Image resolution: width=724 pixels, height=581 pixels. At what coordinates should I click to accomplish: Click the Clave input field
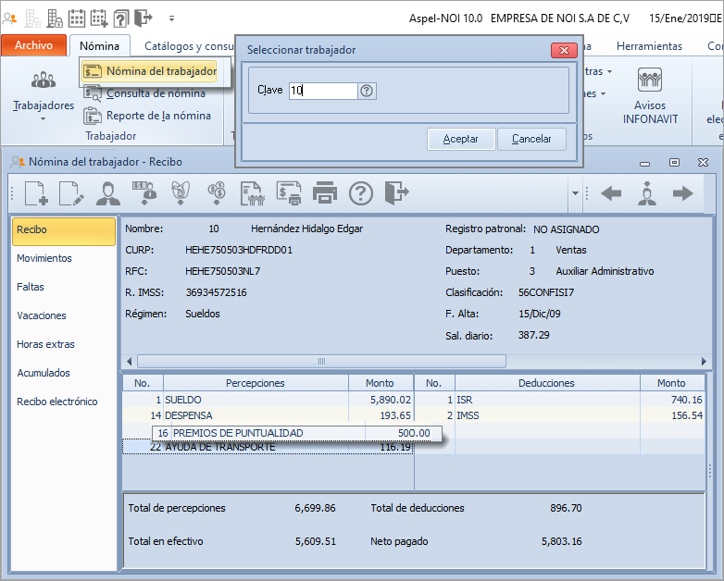tap(322, 91)
